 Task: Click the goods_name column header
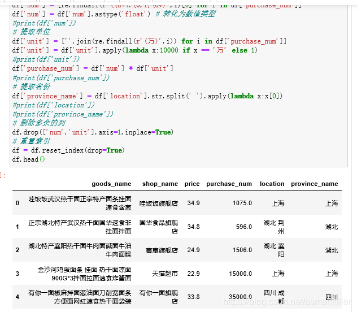[111, 184]
